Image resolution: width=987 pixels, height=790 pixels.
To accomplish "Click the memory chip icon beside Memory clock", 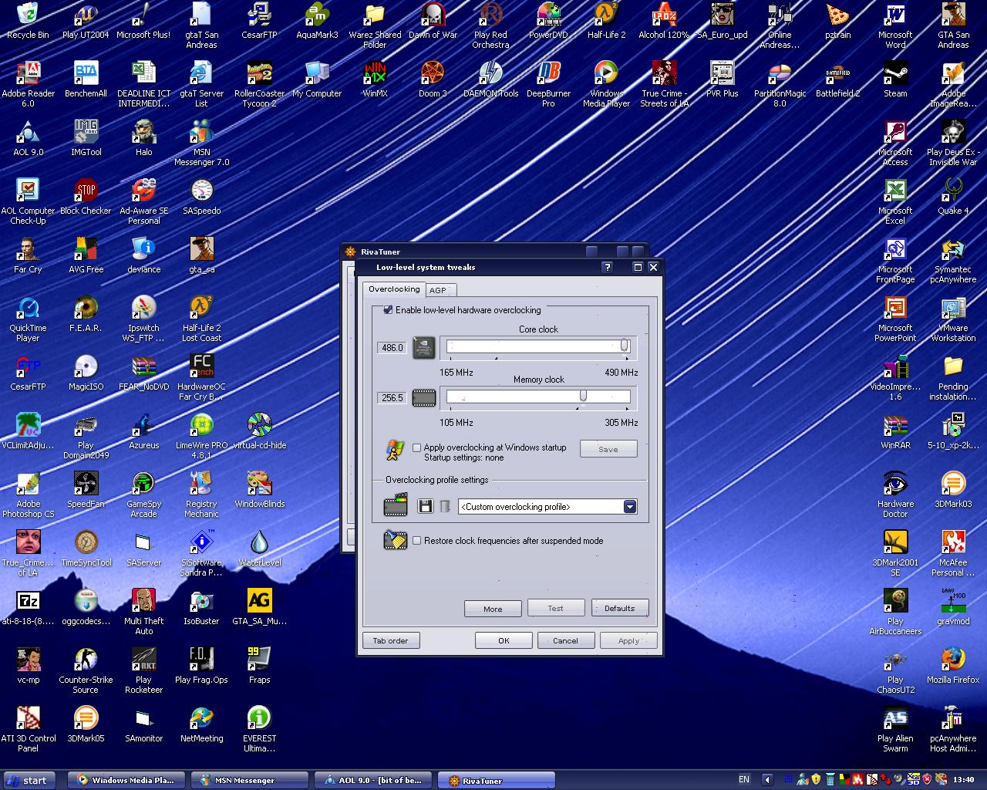I will click(x=424, y=398).
